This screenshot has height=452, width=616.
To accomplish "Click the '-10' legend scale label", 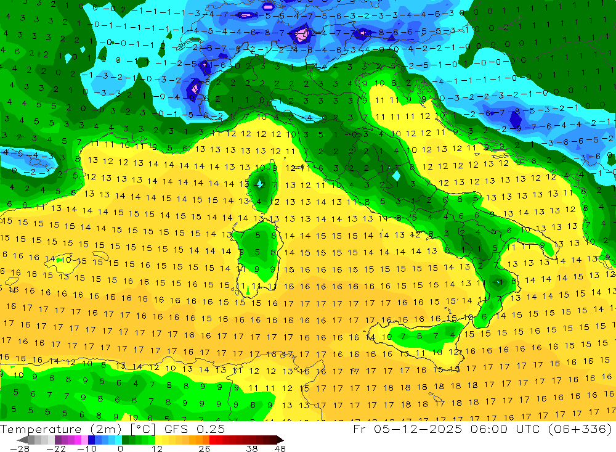I will (x=87, y=448).
